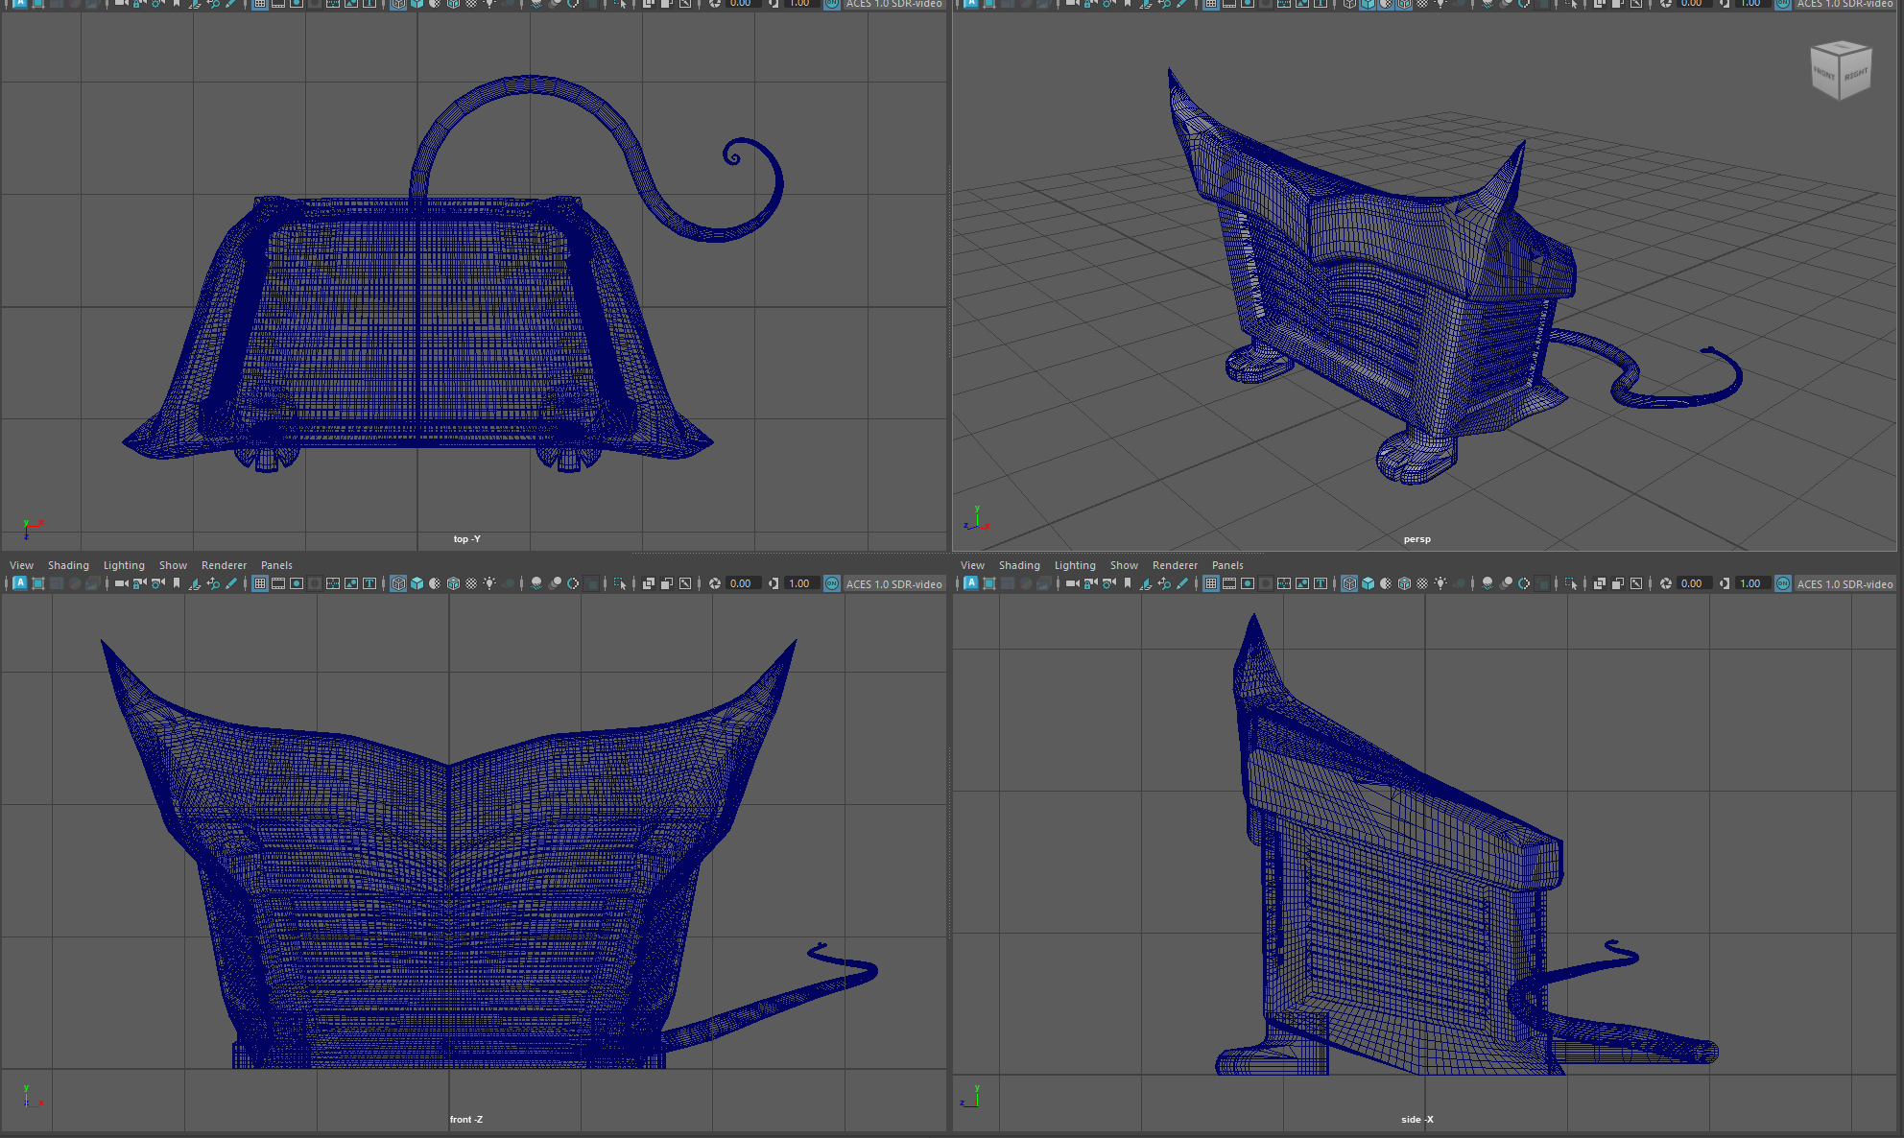Click the Isolate Select icon in front -Z panel toolbar
The image size is (1904, 1138).
click(620, 583)
